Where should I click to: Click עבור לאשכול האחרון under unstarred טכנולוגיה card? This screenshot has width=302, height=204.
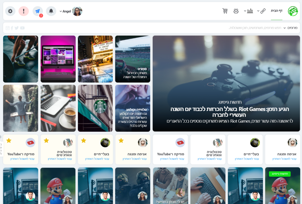(210, 159)
